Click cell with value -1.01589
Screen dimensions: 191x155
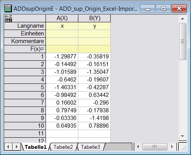pos(62,72)
